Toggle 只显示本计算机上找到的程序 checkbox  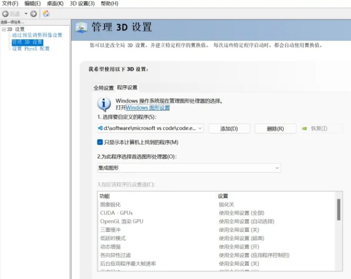[100, 142]
